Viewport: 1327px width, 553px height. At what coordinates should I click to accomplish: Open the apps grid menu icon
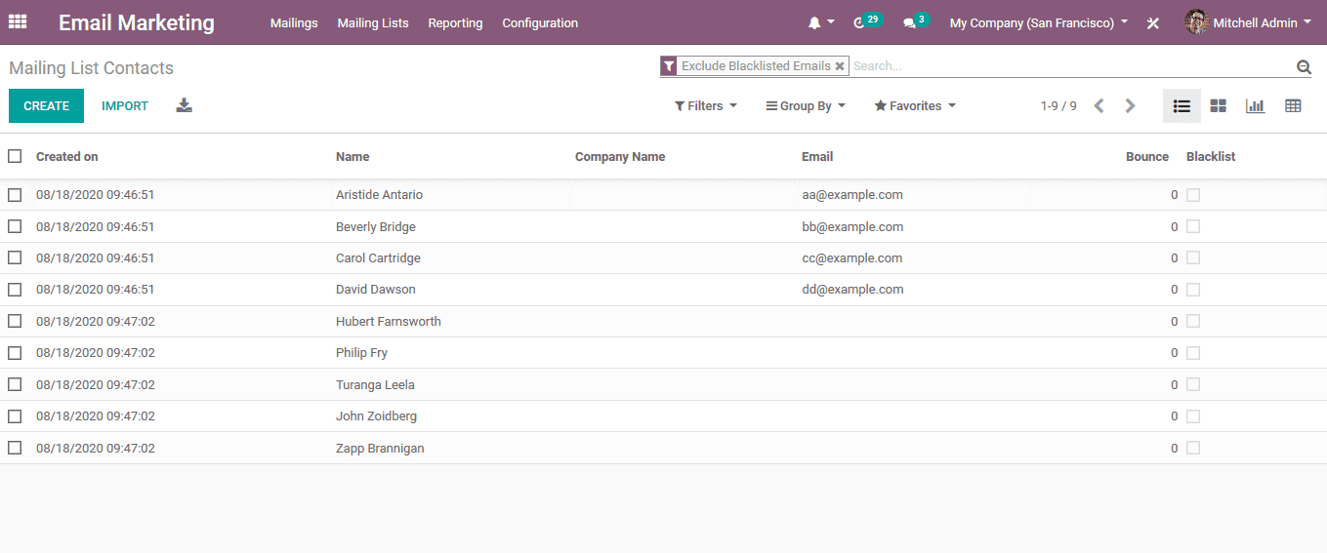(x=18, y=21)
